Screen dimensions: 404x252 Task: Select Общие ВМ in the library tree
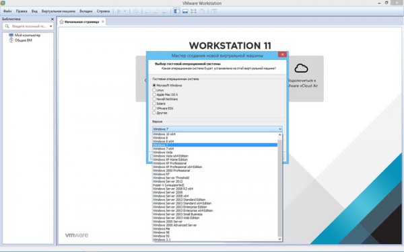point(23,40)
